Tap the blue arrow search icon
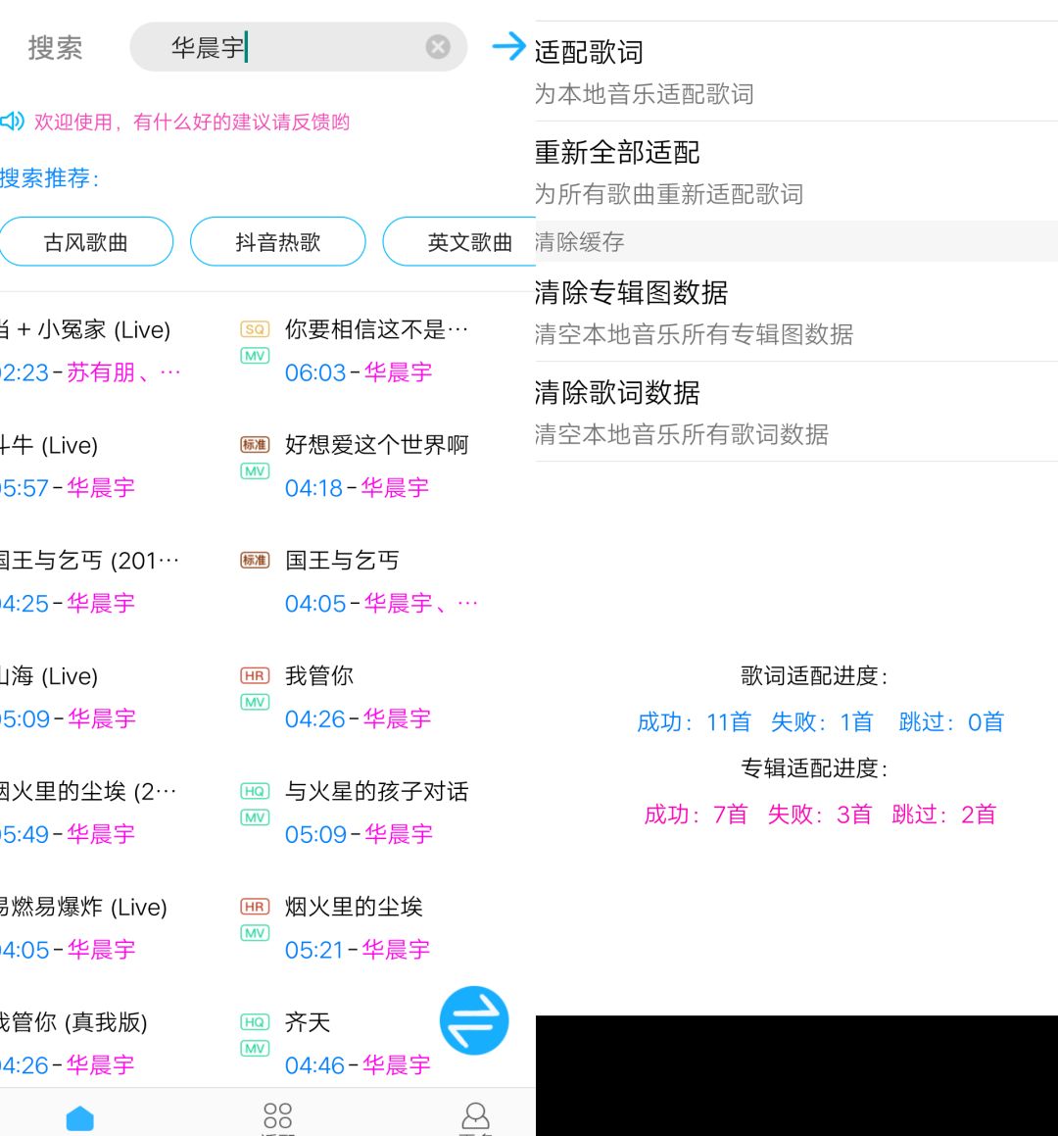Image resolution: width=1058 pixels, height=1136 pixels. click(x=509, y=46)
